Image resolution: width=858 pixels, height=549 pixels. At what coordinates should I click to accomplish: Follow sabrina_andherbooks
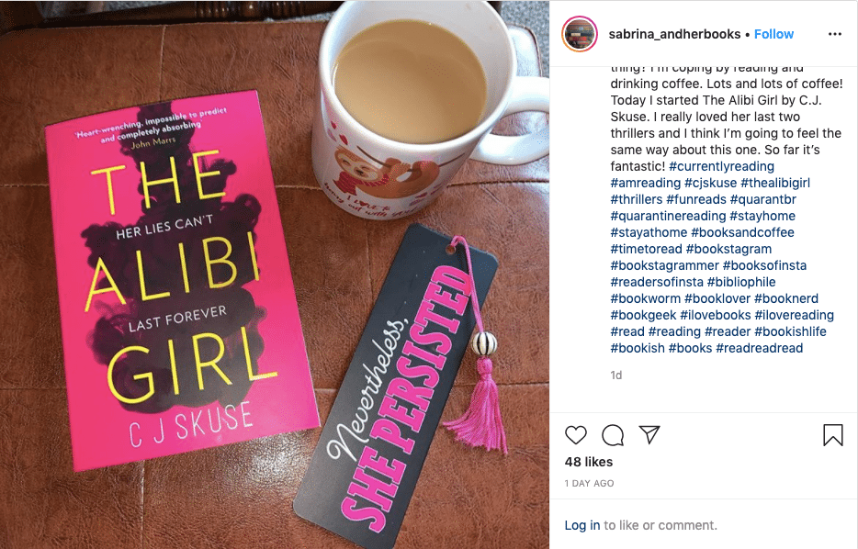point(773,34)
